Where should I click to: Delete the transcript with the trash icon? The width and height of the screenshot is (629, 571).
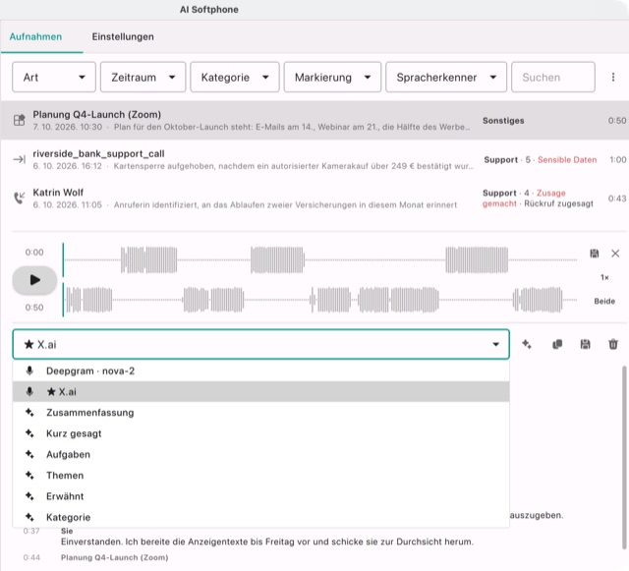click(613, 344)
